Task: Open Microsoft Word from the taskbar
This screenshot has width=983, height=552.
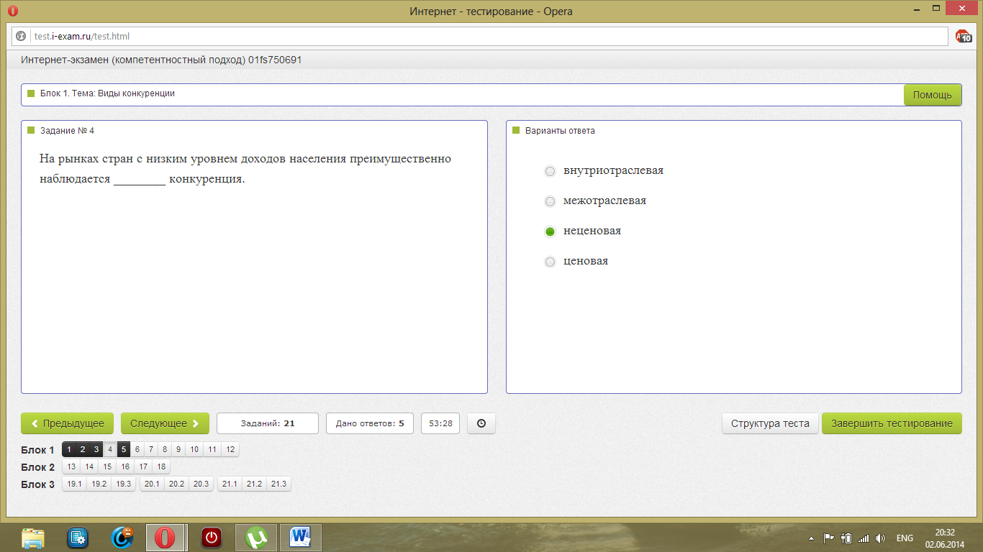Action: (301, 538)
